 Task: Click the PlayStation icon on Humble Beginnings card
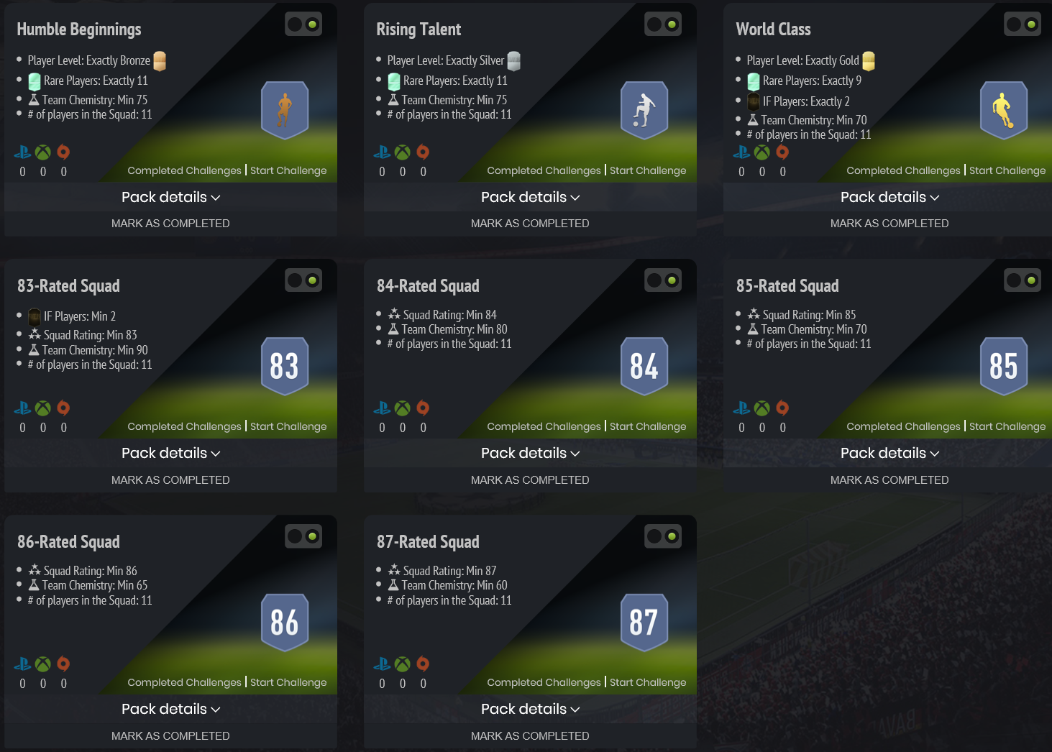[x=23, y=152]
